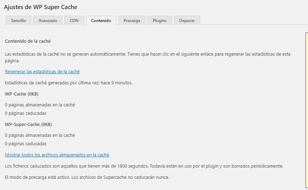Open the Sencillo tab
This screenshot has width=308, height=190.
click(19, 20)
